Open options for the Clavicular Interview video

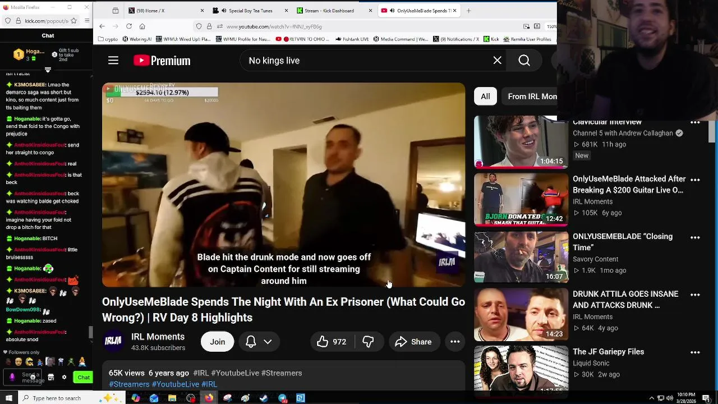695,122
